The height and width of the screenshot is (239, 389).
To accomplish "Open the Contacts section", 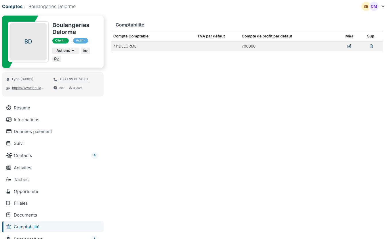I will 53,155.
